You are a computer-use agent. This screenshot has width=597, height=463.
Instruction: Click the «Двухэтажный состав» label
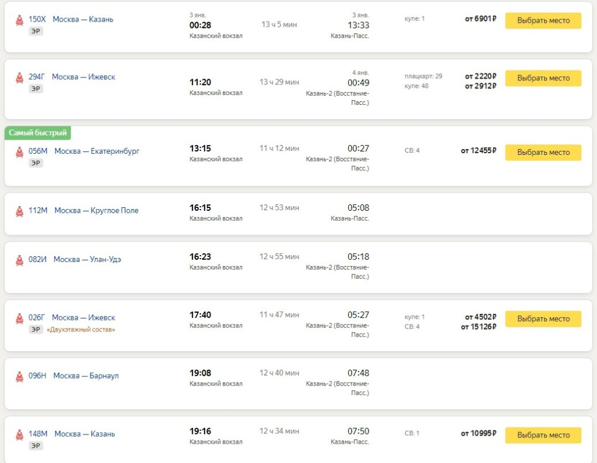point(82,330)
